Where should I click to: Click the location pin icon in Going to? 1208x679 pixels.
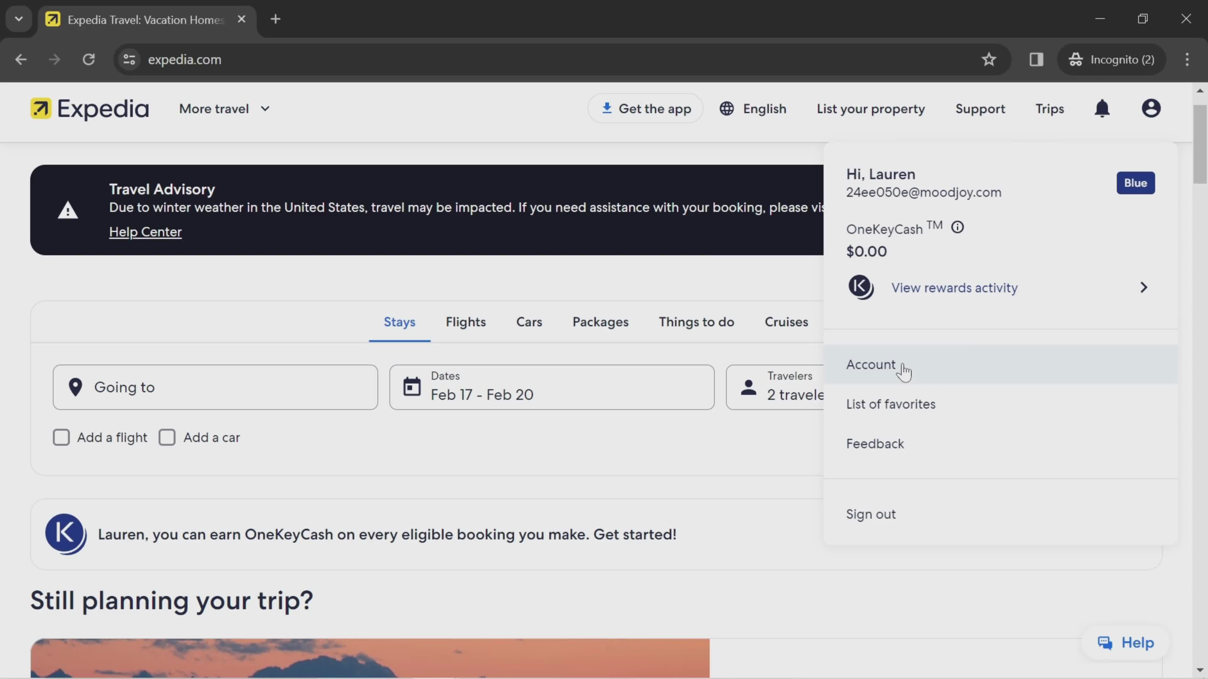click(x=75, y=387)
